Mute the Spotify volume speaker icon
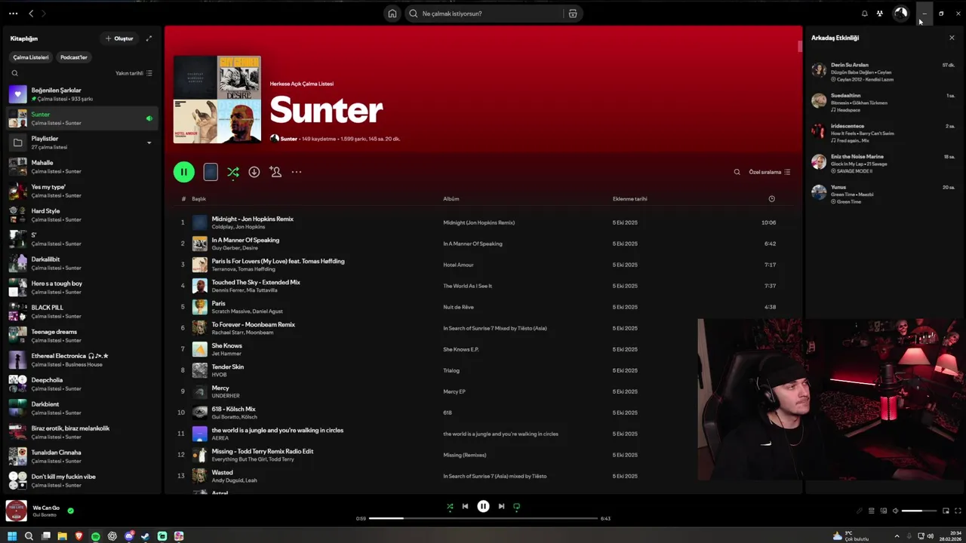The width and height of the screenshot is (966, 543). (896, 511)
